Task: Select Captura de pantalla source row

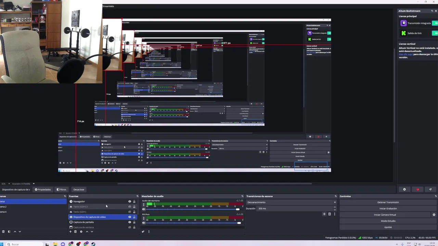Action: point(103,222)
